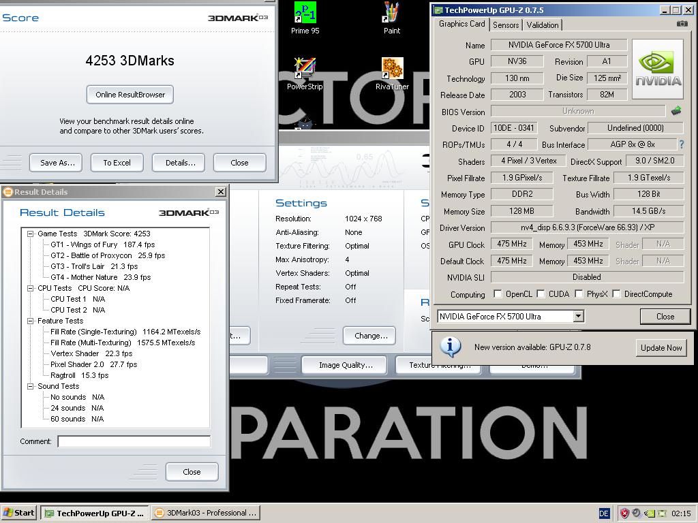Click the NVIDIA logo in GPU-Z
The image size is (698, 523).
(x=658, y=69)
